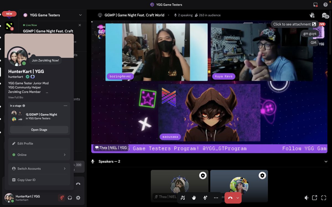Click the blue gear badge beside hunterkart
Image resolution: width=332 pixels, height=207 pixels.
[32, 77]
